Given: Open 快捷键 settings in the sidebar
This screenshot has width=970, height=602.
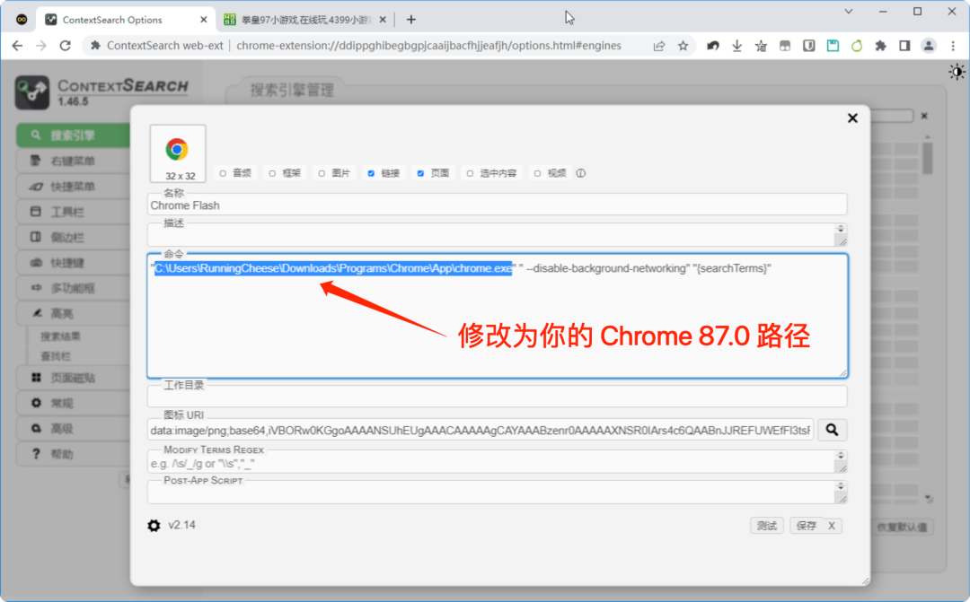Looking at the screenshot, I should pyautogui.click(x=73, y=263).
